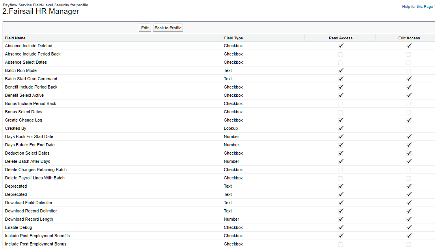The image size is (435, 249).
Task: Open the Help for this Page link
Action: click(417, 7)
